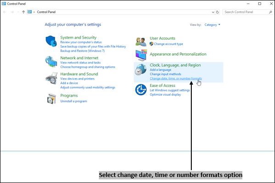
Task: Click Choose homegroup and sharing options
Action: pos(88,67)
